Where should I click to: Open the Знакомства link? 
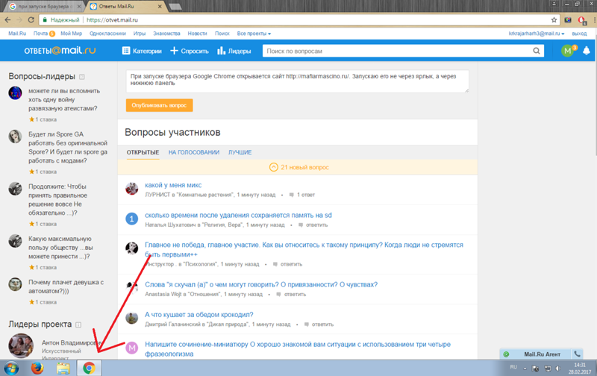pyautogui.click(x=166, y=34)
